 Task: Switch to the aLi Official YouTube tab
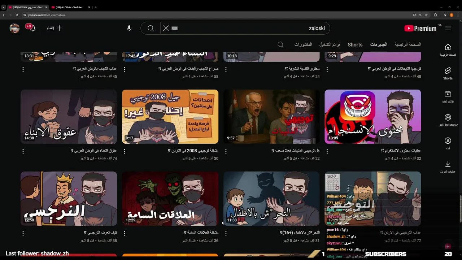69,7
